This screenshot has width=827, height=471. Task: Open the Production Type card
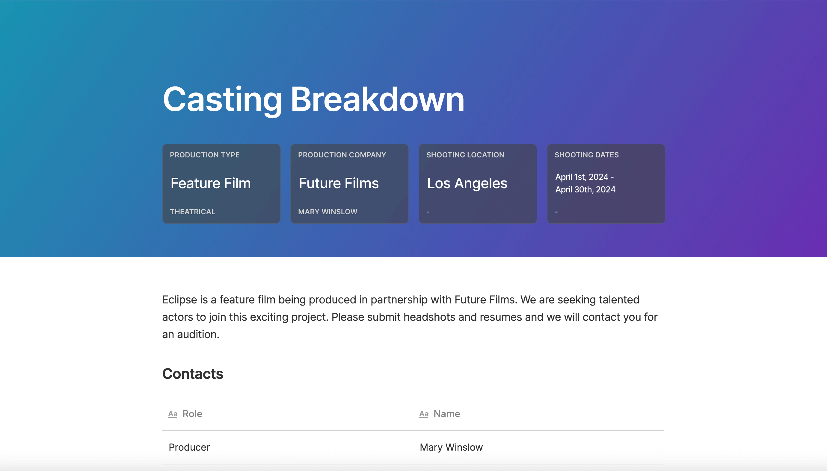click(x=221, y=183)
